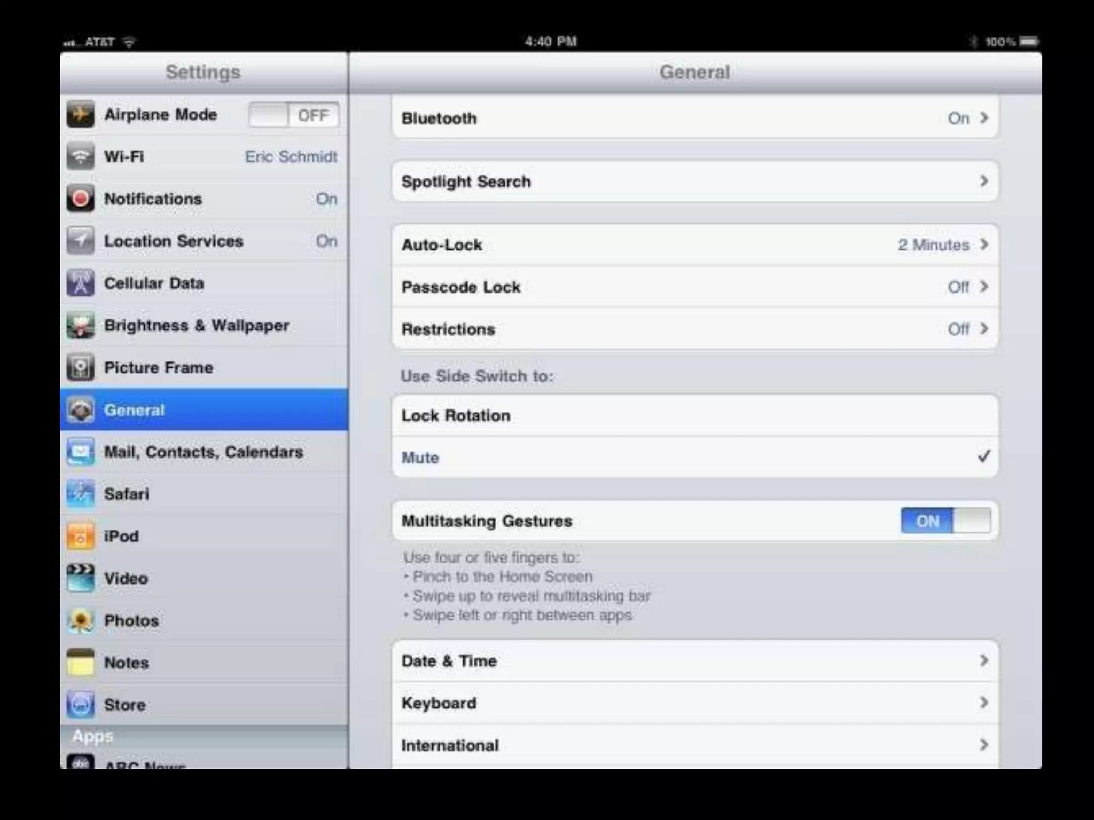Tap the Multitasking Gestures label
Image resolution: width=1094 pixels, height=820 pixels.
coord(487,521)
